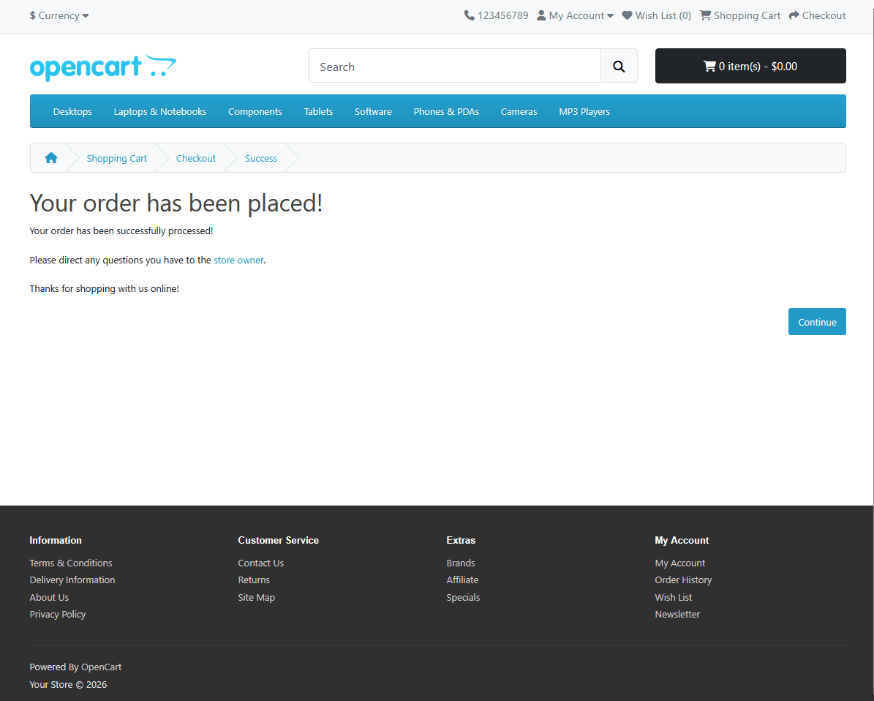Open Wish List footer link
The image size is (874, 701).
tap(674, 597)
